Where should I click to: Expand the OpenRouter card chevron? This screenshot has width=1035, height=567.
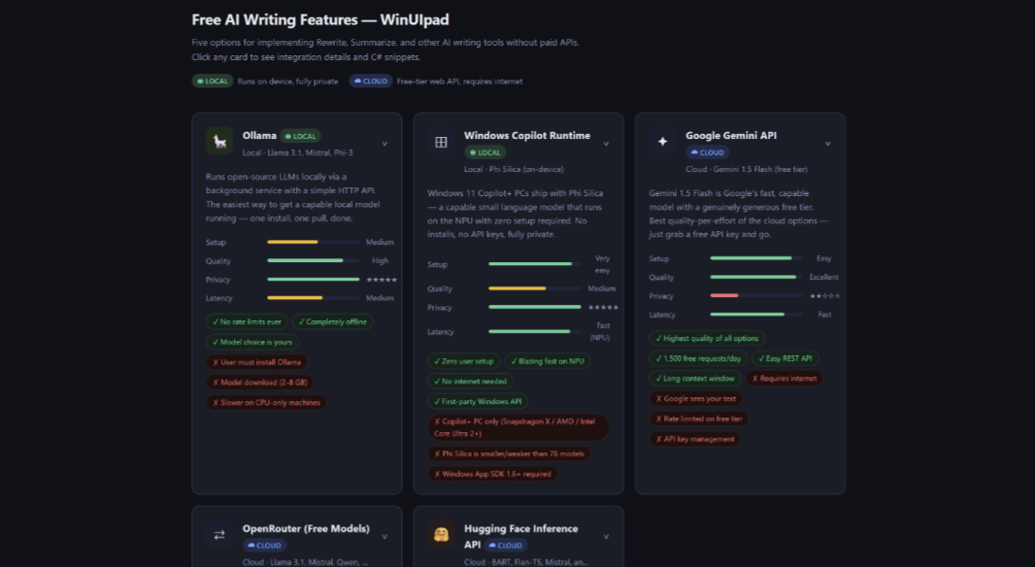pos(384,536)
